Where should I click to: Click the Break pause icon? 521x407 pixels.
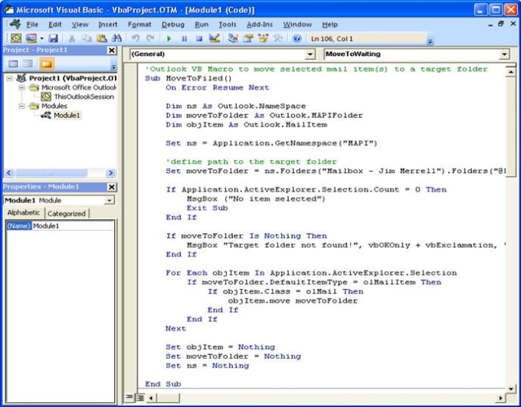pyautogui.click(x=184, y=38)
